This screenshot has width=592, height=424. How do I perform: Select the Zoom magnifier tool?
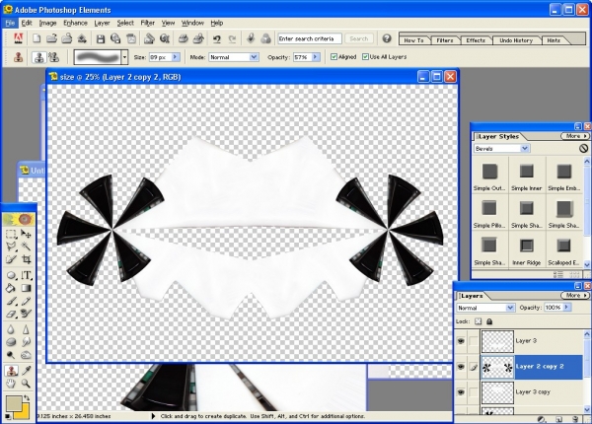(x=26, y=384)
